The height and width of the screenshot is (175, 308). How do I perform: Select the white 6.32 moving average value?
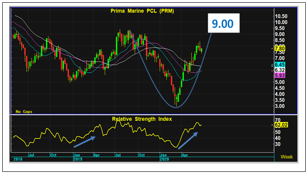[x=280, y=70]
